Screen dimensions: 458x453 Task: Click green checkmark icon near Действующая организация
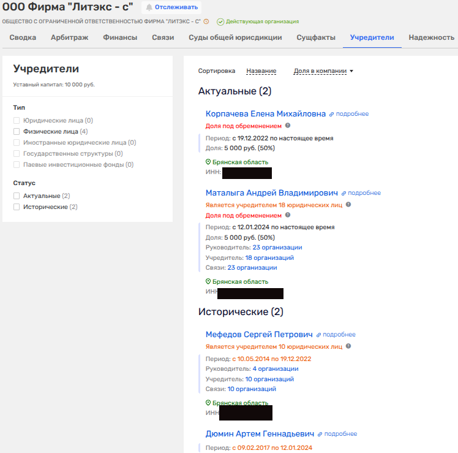pos(220,21)
